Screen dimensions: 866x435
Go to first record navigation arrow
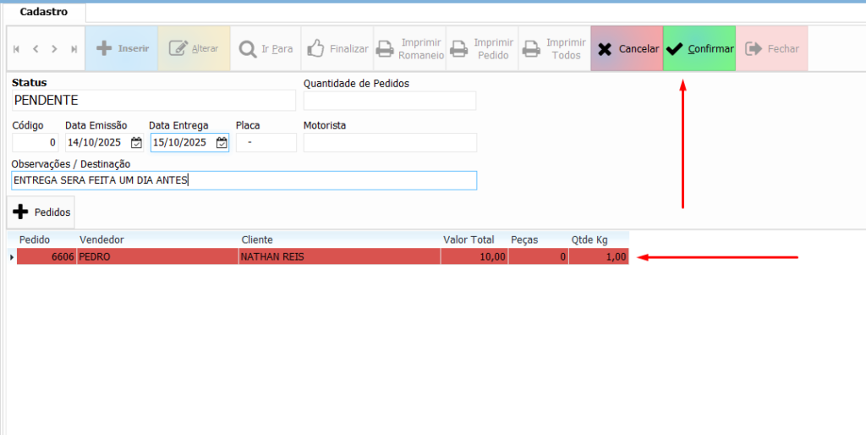point(17,49)
